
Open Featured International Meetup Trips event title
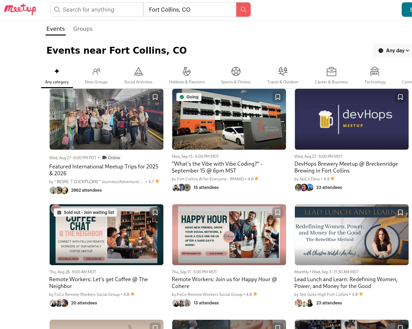[104, 170]
